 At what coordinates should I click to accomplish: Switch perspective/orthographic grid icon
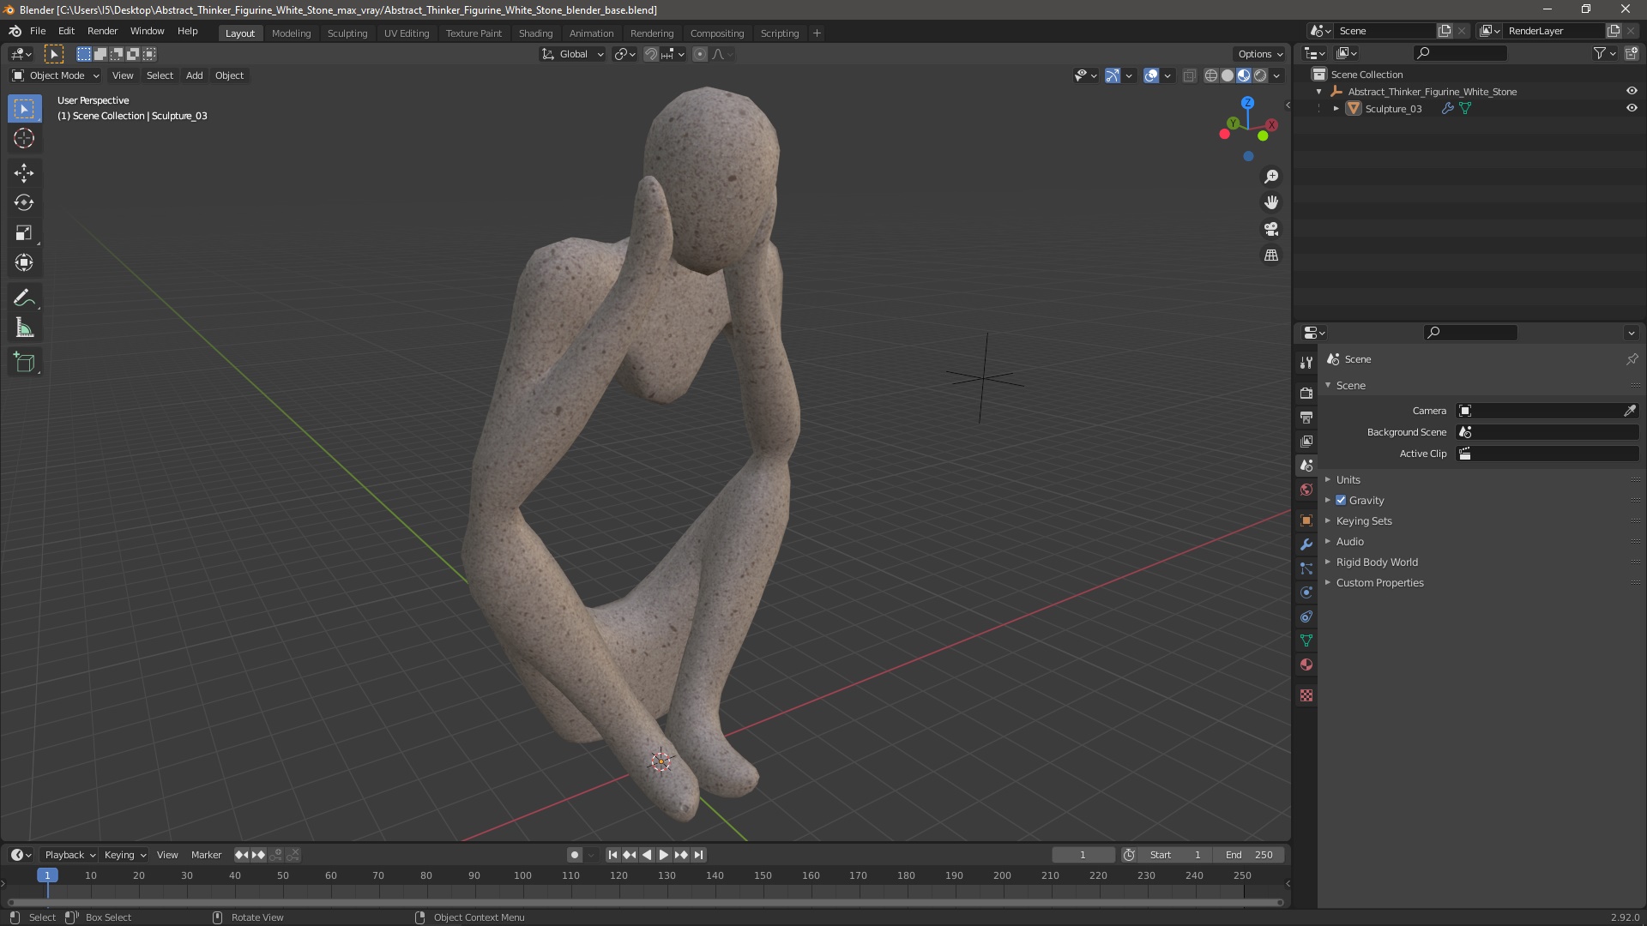pyautogui.click(x=1271, y=256)
